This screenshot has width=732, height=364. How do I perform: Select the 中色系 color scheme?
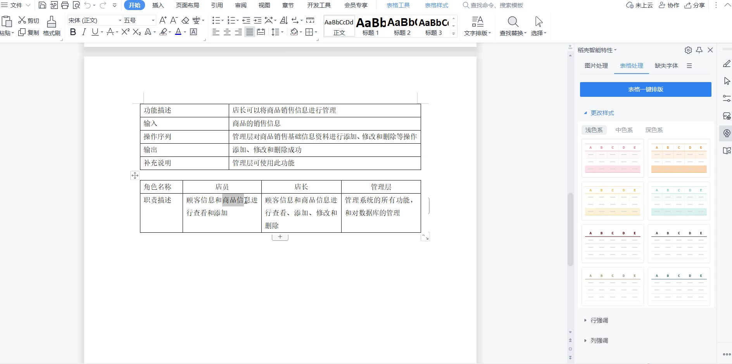(624, 130)
